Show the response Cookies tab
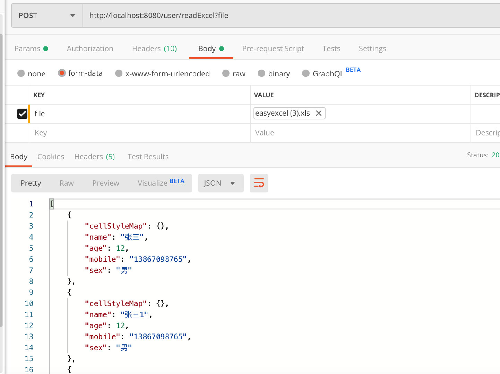Image resolution: width=500 pixels, height=374 pixels. 51,157
